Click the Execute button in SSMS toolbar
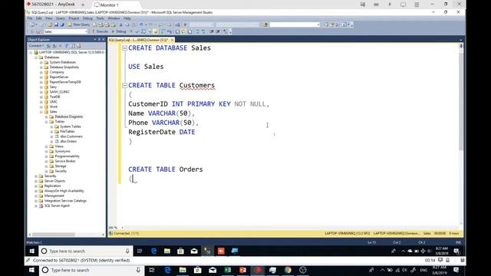Image resolution: width=491 pixels, height=276 pixels. (x=100, y=31)
